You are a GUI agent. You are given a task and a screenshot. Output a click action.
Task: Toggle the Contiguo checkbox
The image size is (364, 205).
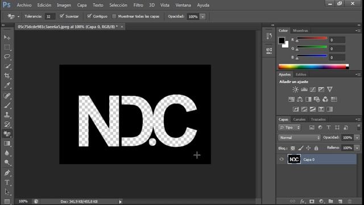tap(89, 16)
